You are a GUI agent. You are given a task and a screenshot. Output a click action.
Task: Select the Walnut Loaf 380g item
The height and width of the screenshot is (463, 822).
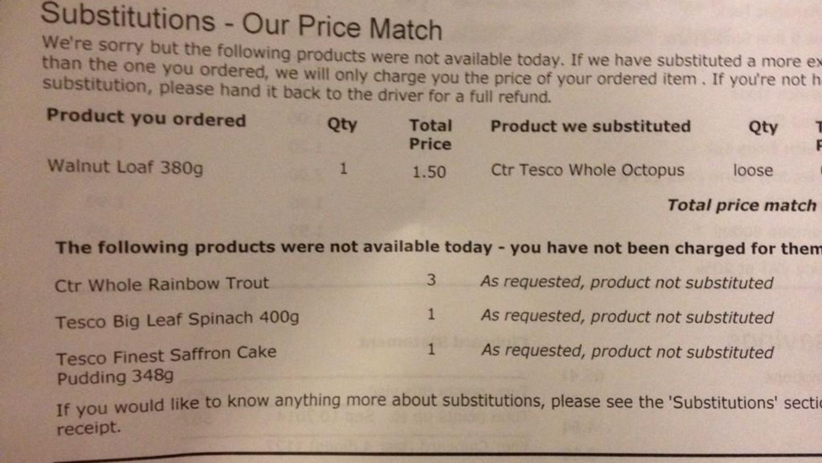125,167
